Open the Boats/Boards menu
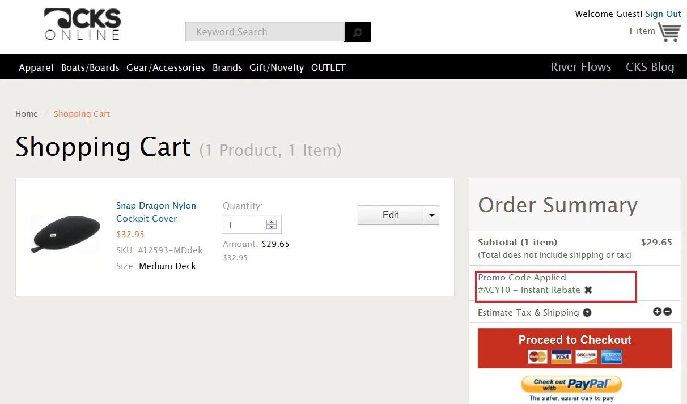687x404 pixels. coord(90,67)
